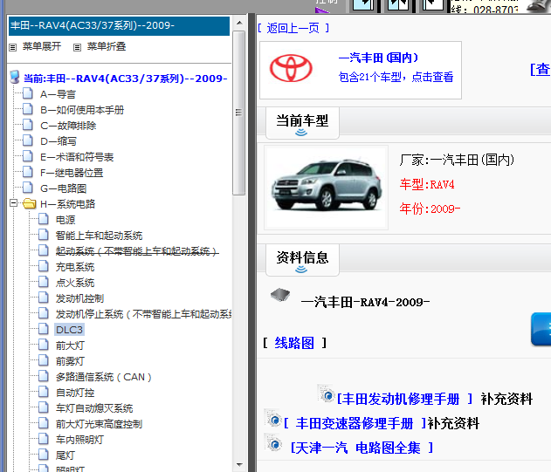Image resolution: width=551 pixels, height=472 pixels.
Task: Open the H—系统电路 folder icon
Action: (30, 203)
